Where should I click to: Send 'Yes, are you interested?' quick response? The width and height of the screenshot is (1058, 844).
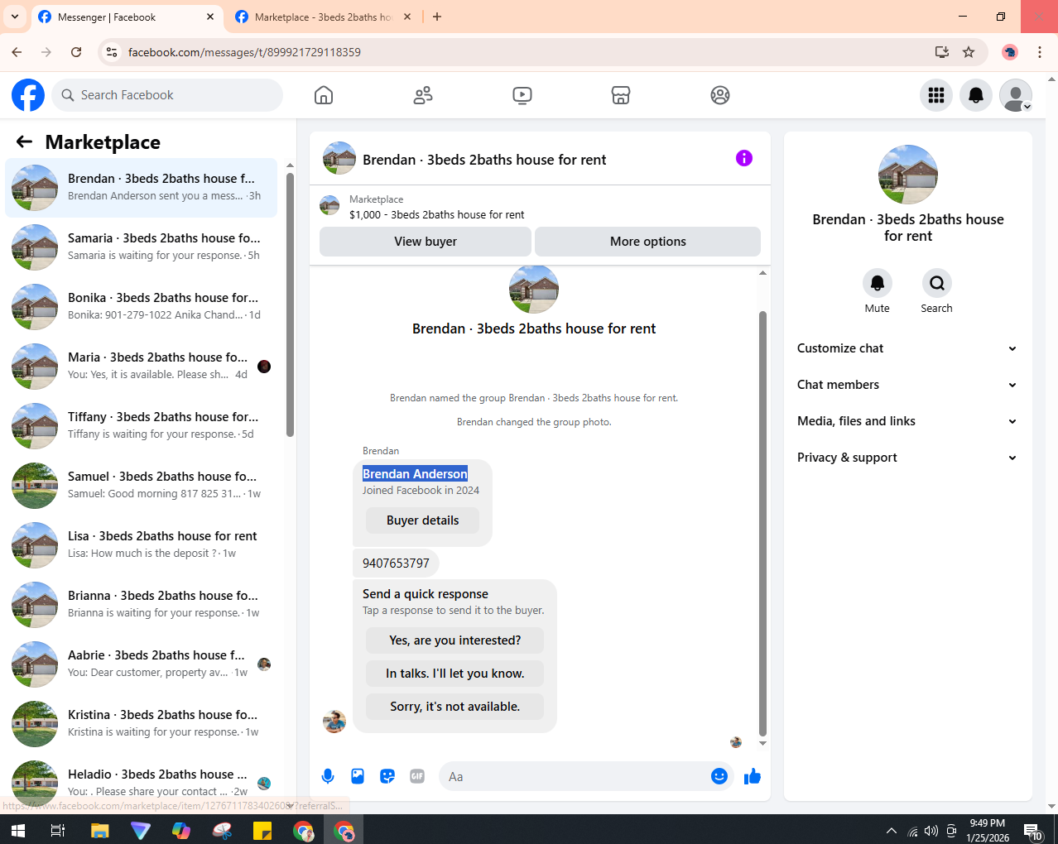tap(454, 640)
